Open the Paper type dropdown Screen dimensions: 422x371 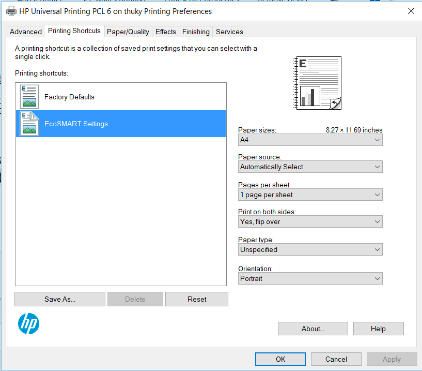click(310, 250)
